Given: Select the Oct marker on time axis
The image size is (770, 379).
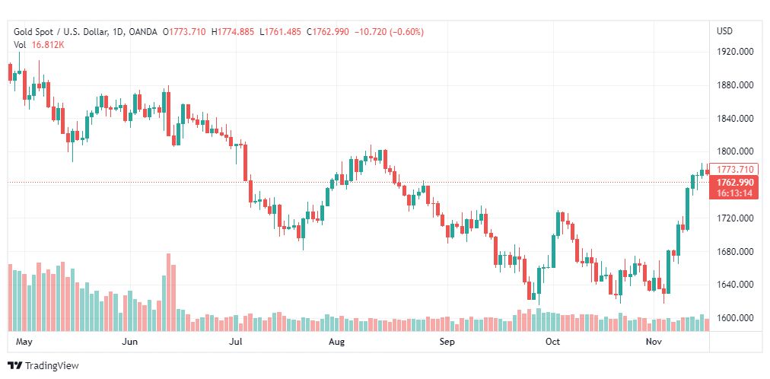Looking at the screenshot, I should point(552,342).
